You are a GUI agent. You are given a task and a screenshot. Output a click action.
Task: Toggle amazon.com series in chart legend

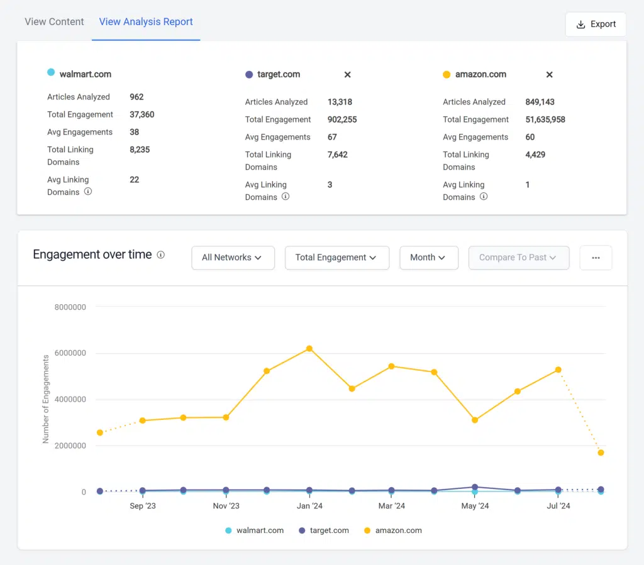coord(393,530)
